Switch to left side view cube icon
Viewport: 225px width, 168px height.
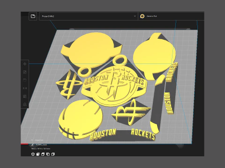click(x=48, y=154)
